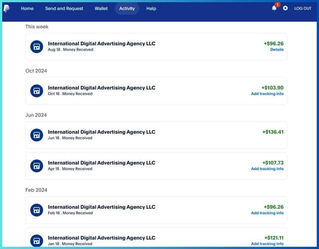
Task: Click LOG OUT
Action: click(x=303, y=8)
